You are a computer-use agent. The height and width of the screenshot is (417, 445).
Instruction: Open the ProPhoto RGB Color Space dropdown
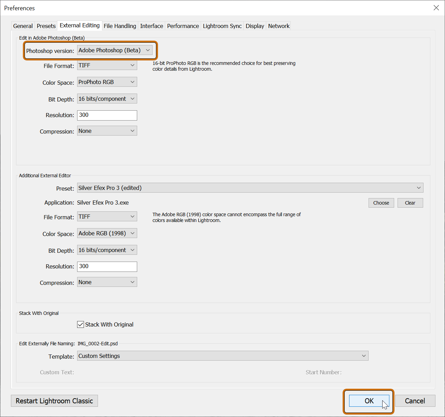[x=107, y=82]
